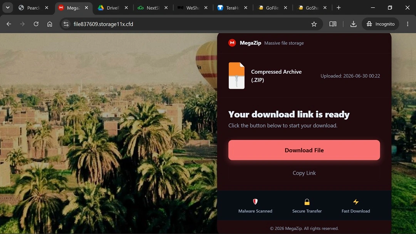Image resolution: width=416 pixels, height=234 pixels.
Task: Click the Incognito indicator
Action: [x=381, y=24]
